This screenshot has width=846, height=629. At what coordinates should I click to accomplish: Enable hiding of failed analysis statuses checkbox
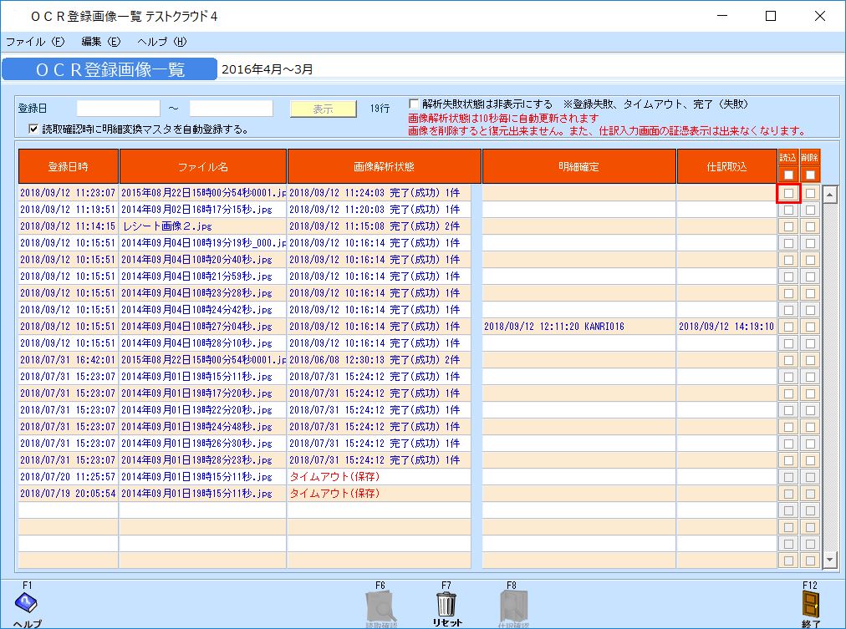pos(412,103)
